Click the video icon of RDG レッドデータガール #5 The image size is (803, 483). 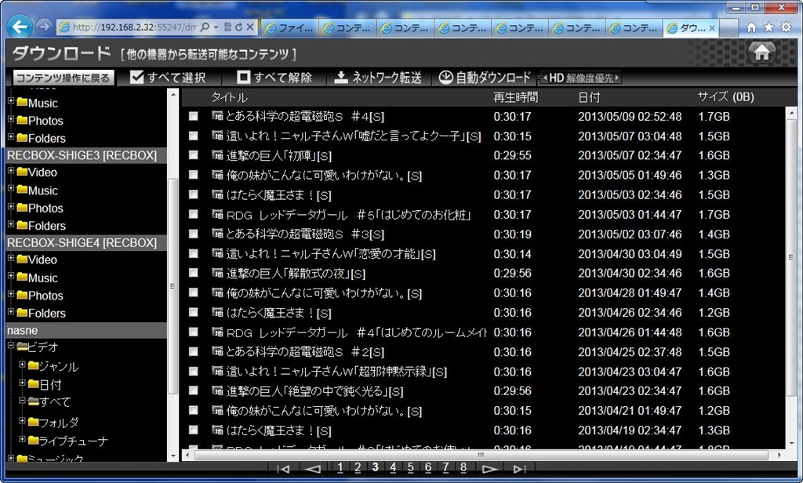(218, 214)
